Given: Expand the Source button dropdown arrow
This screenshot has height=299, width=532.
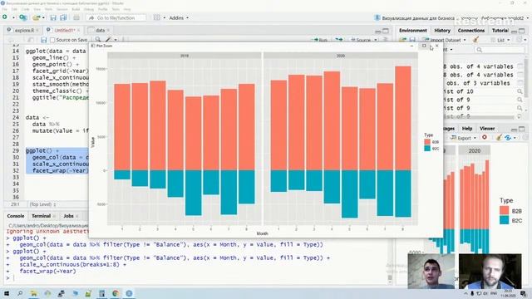Looking at the screenshot, I should 376,40.
